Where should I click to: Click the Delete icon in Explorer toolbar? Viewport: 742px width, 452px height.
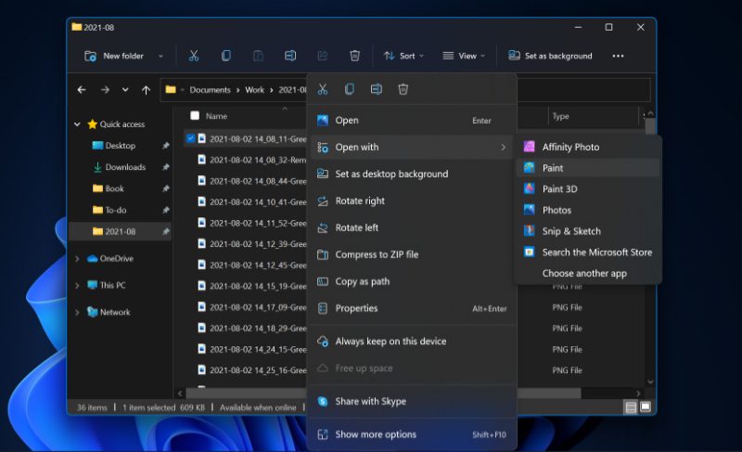(354, 56)
